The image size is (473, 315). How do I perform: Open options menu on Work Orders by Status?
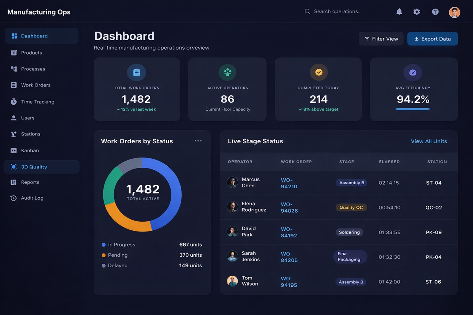(x=198, y=141)
